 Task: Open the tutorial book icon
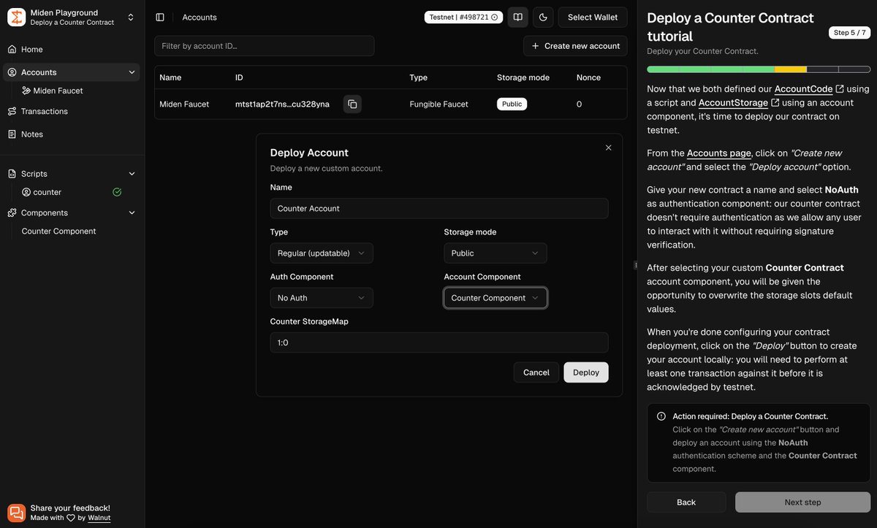coord(517,17)
